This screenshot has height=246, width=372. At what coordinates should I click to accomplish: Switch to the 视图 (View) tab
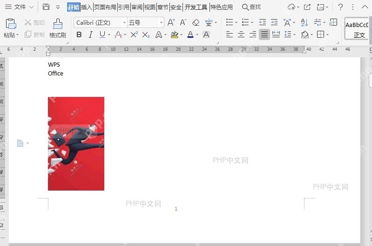[150, 7]
